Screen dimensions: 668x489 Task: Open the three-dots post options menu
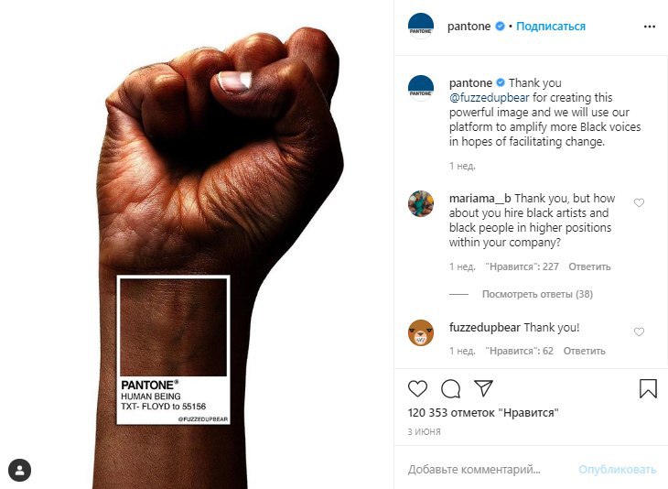pyautogui.click(x=650, y=27)
